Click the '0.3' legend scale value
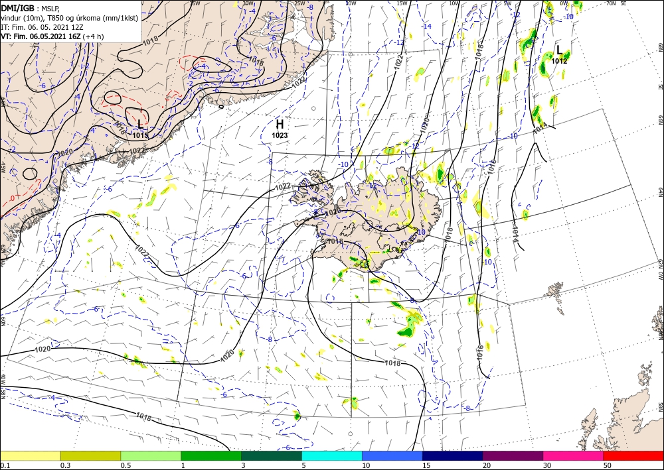The height and width of the screenshot is (470, 664). (x=65, y=465)
